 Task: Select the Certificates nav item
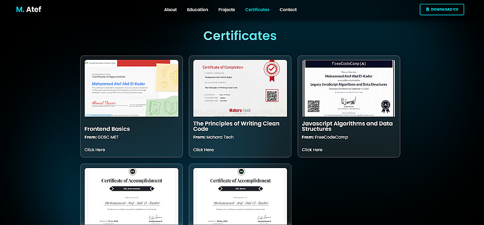point(257,10)
